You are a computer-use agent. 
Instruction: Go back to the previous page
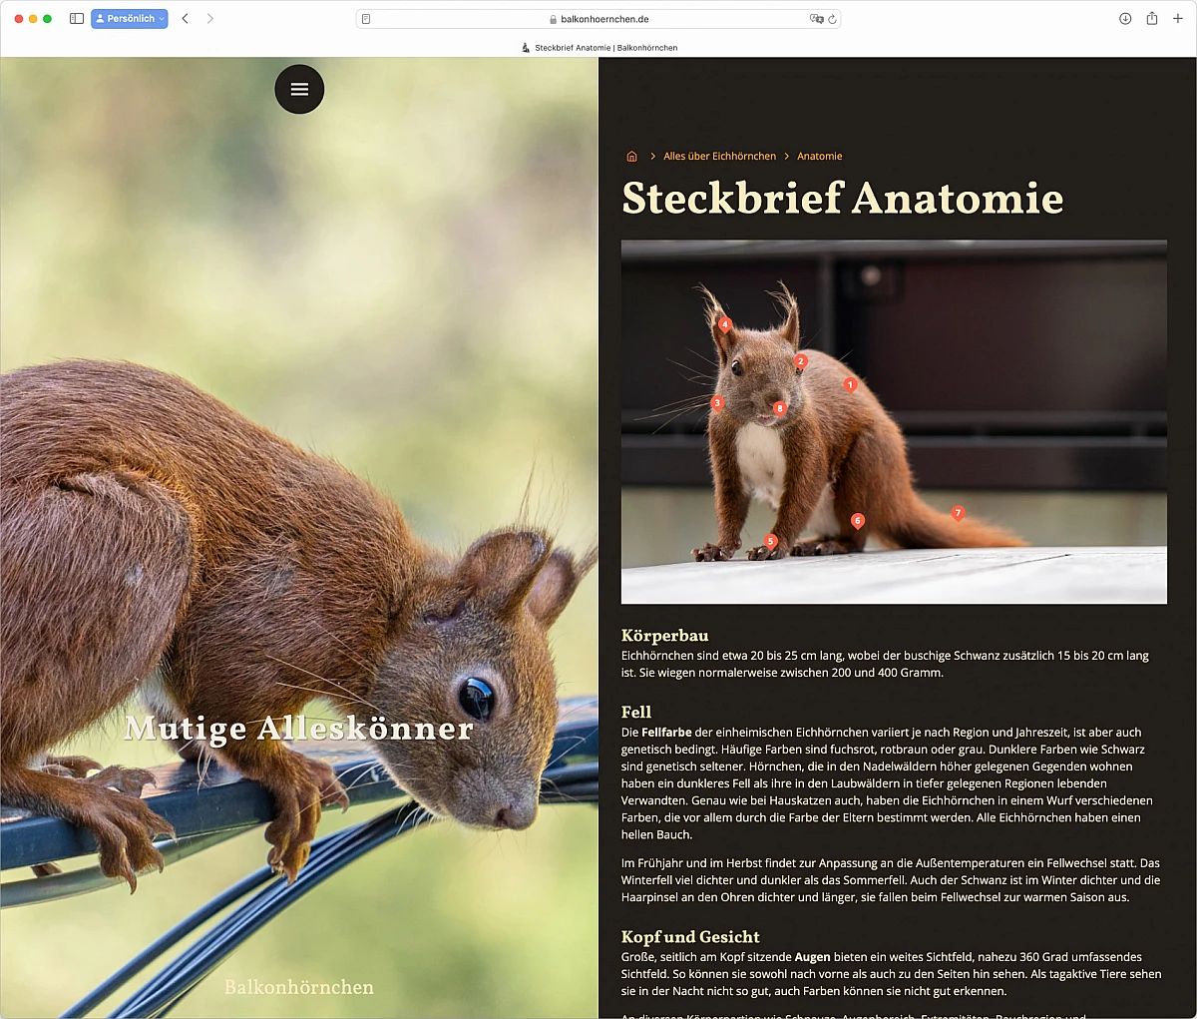(186, 19)
